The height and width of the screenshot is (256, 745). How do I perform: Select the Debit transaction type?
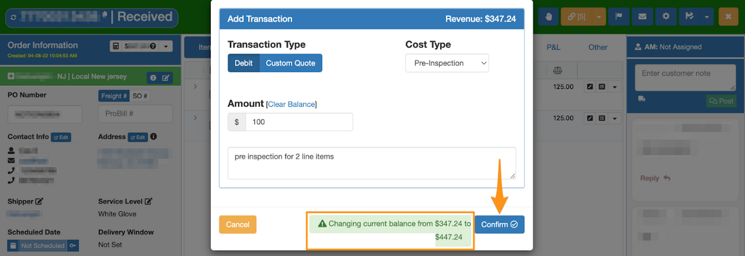(x=243, y=63)
